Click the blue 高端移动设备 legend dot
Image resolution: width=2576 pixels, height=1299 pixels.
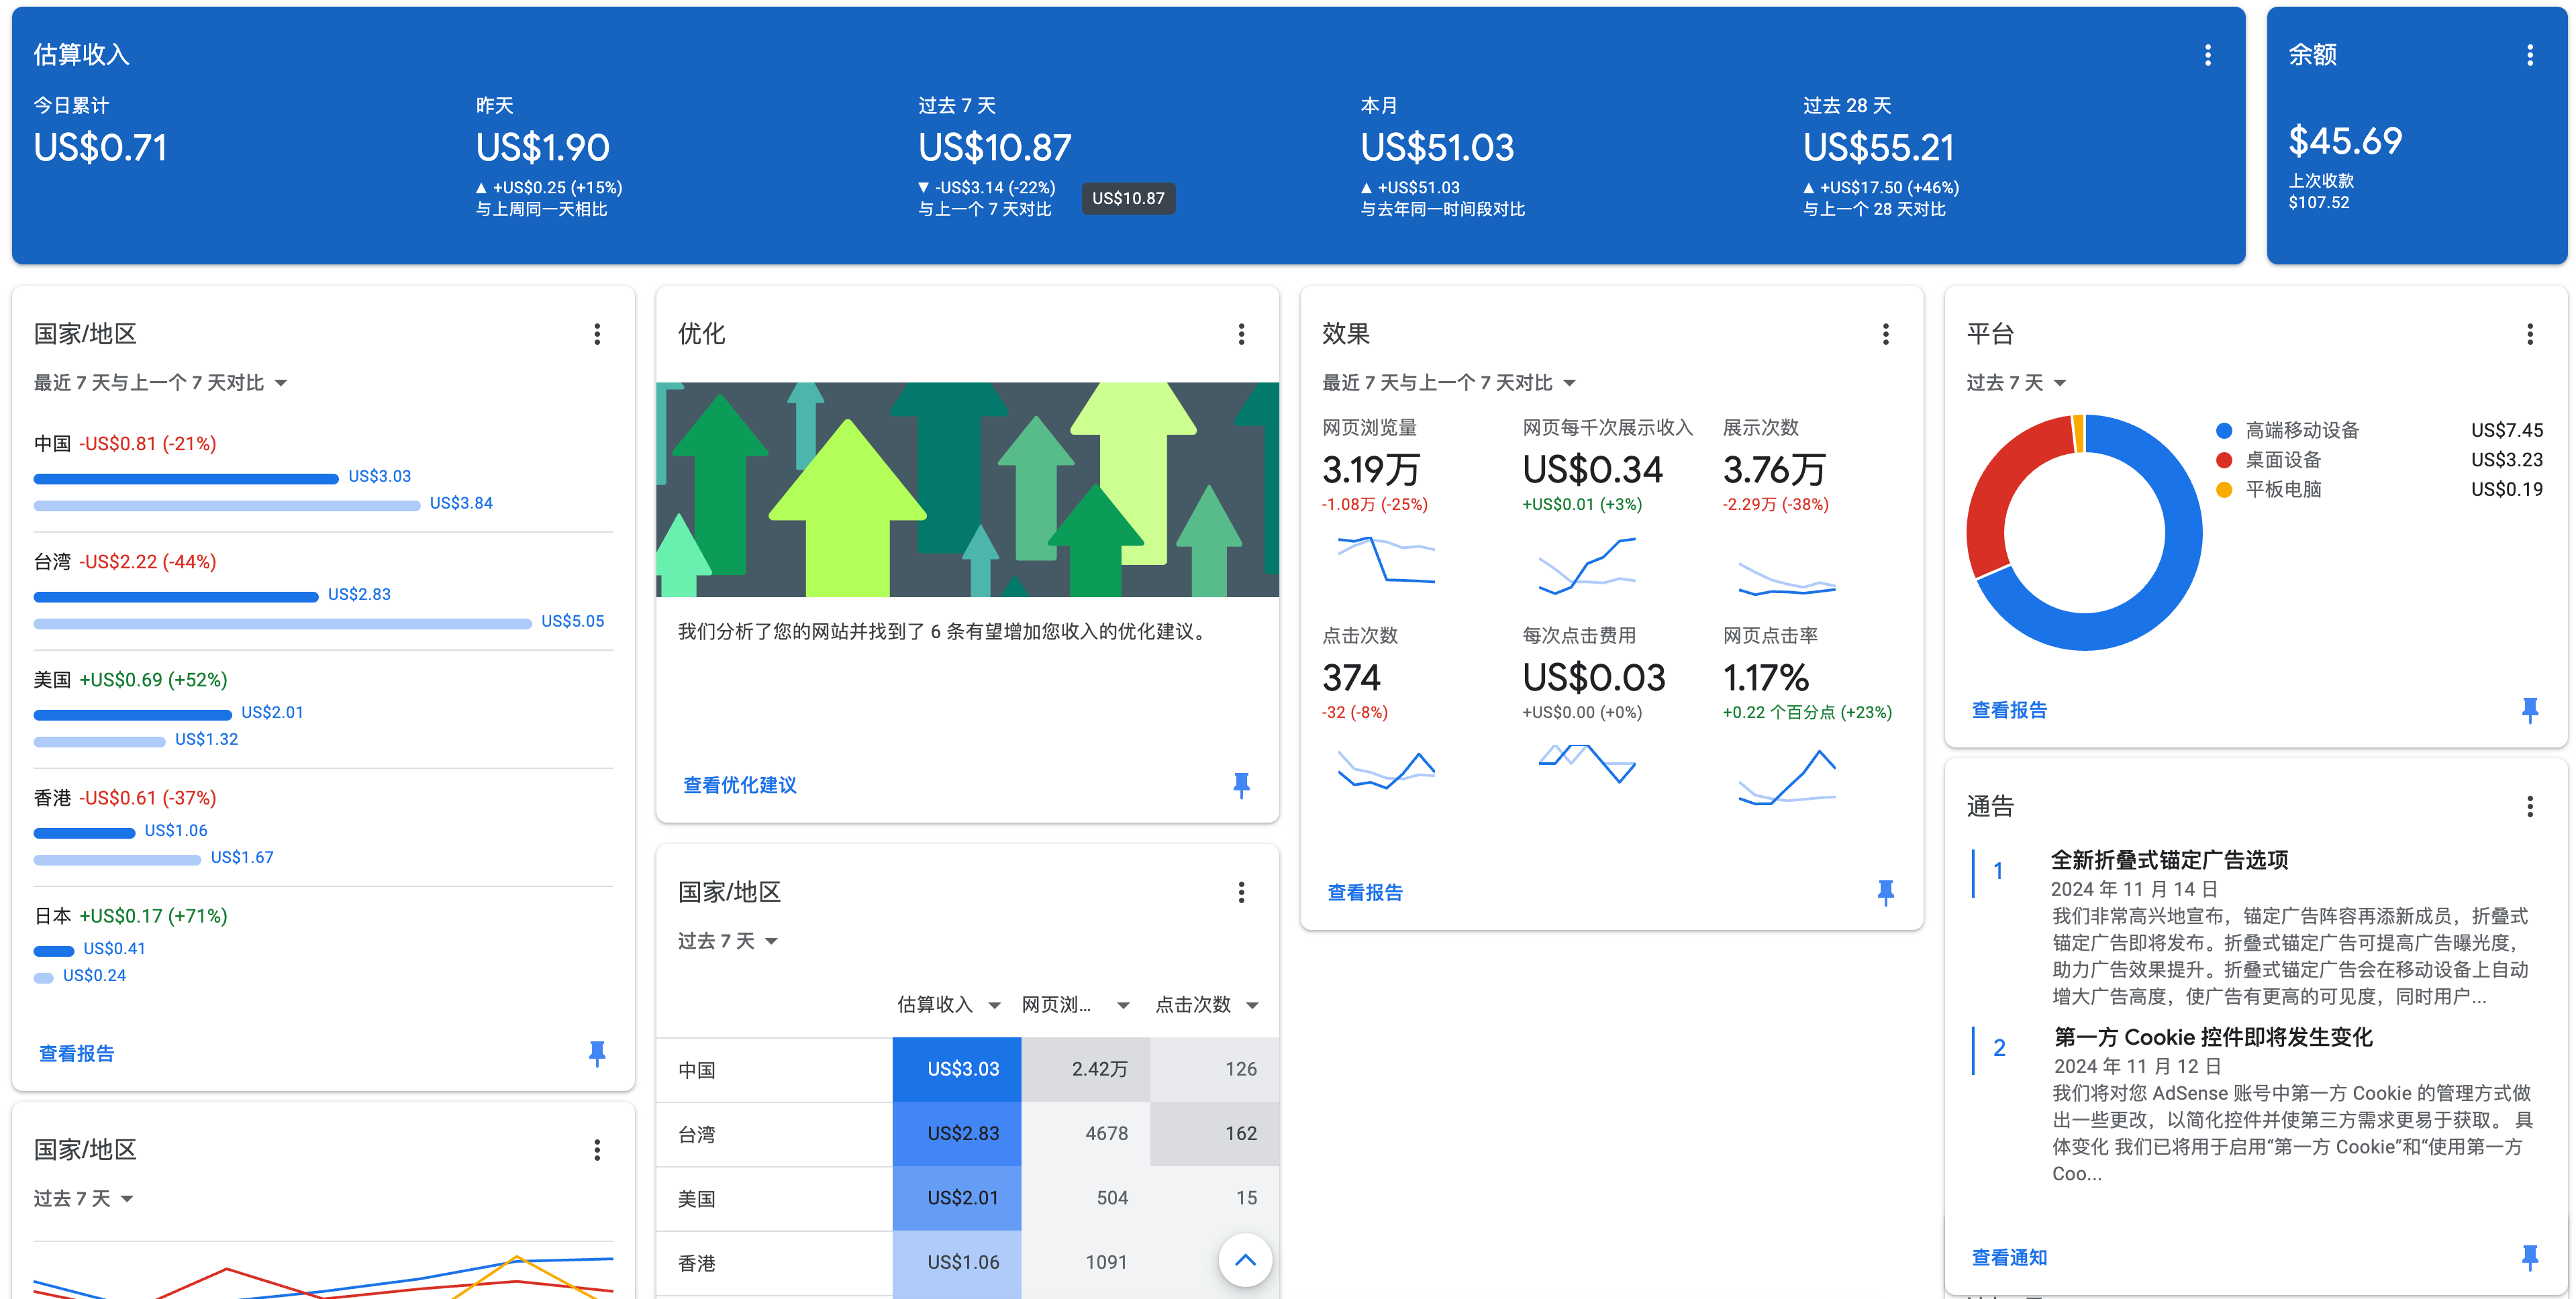(2224, 431)
